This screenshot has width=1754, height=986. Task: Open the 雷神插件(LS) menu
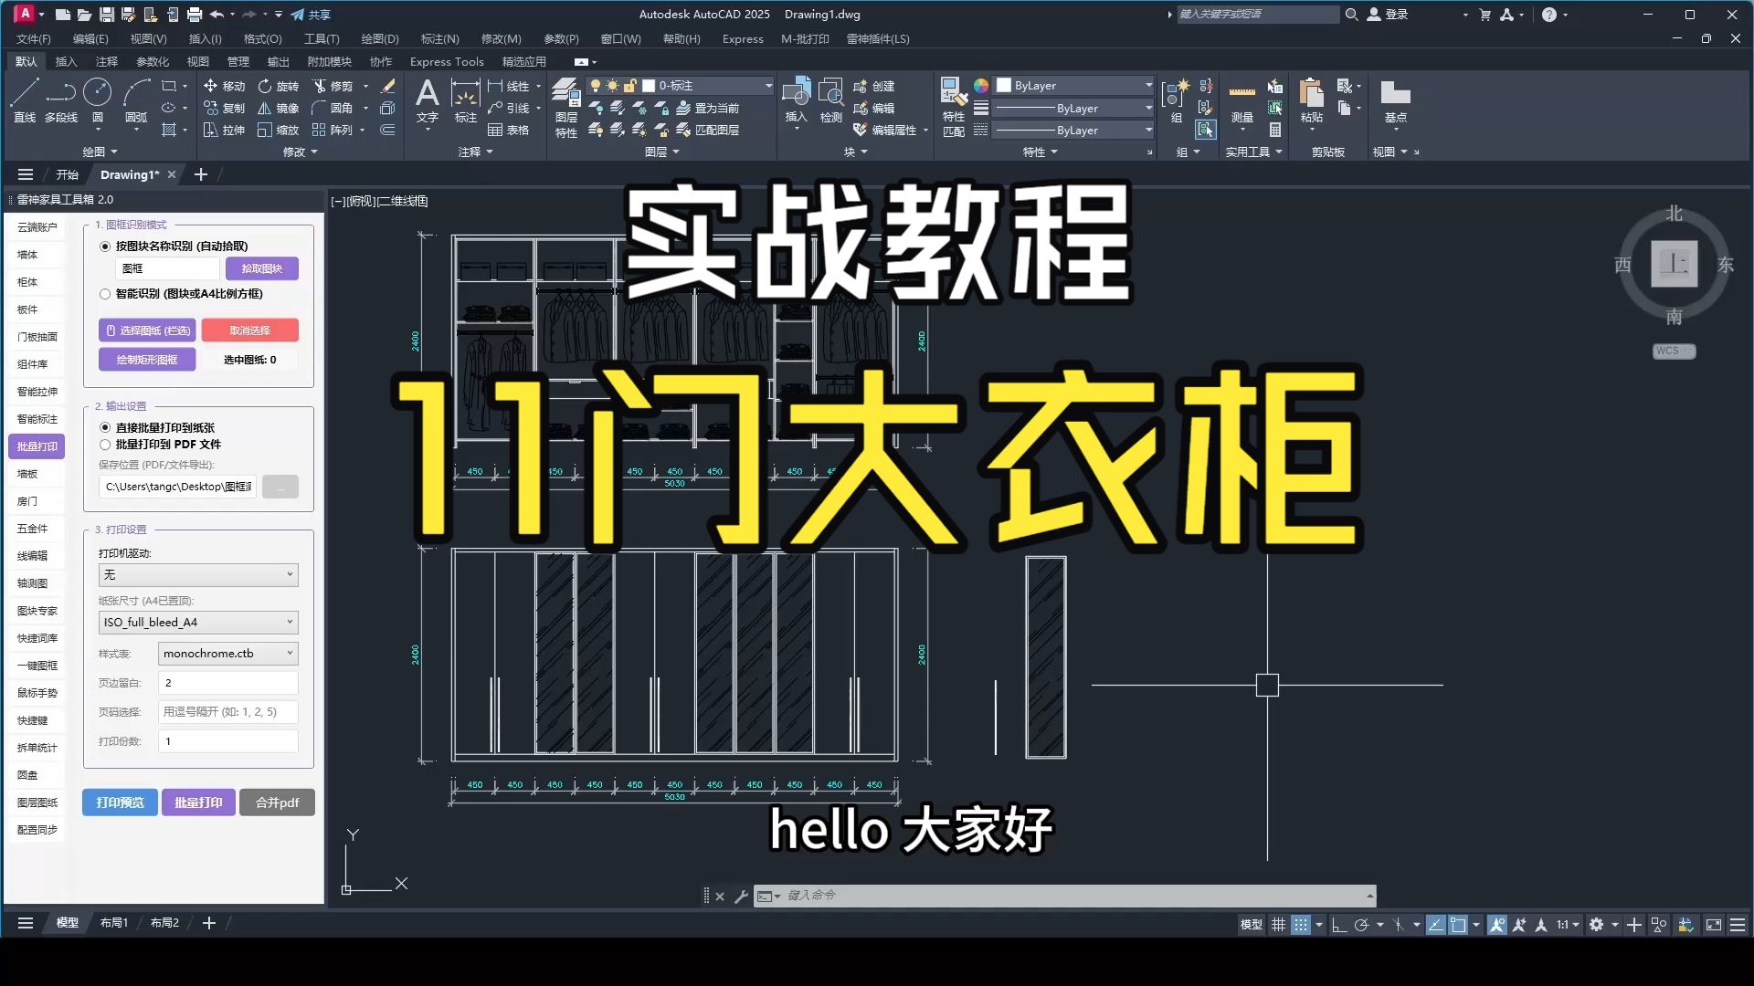(878, 39)
